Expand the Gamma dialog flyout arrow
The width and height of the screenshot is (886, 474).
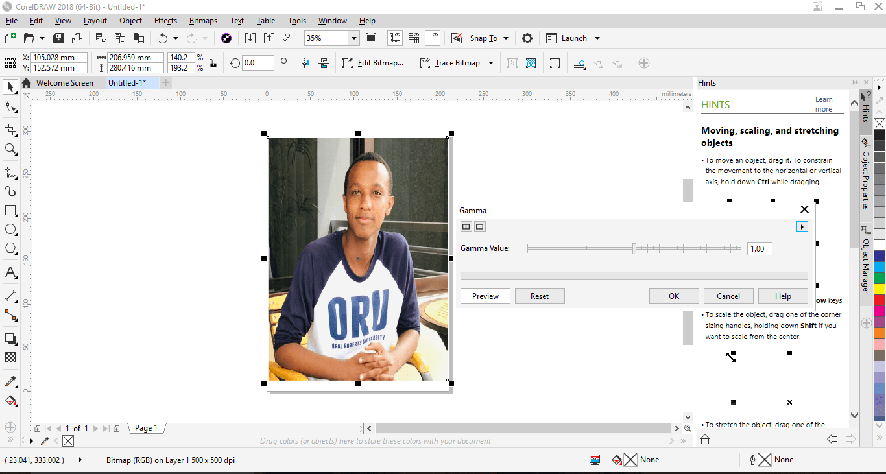click(x=802, y=226)
